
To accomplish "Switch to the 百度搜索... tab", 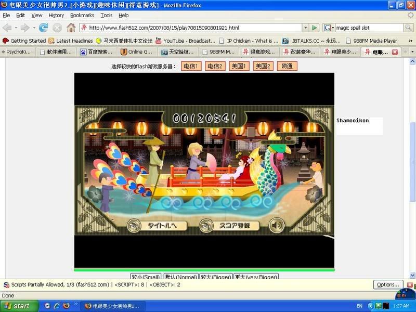I will [96, 52].
